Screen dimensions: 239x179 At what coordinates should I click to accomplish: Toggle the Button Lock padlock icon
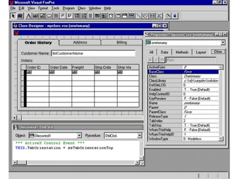tap(174, 16)
